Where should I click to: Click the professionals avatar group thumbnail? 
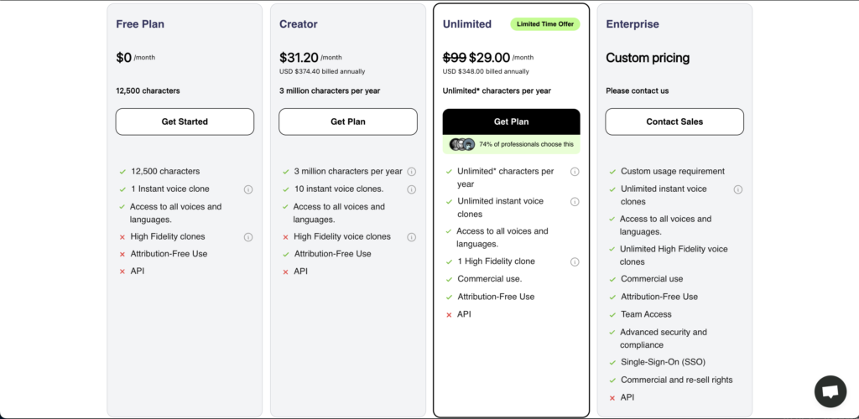coord(462,144)
